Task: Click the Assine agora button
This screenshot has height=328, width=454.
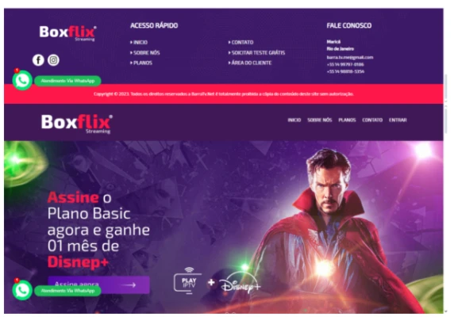Action: point(98,284)
